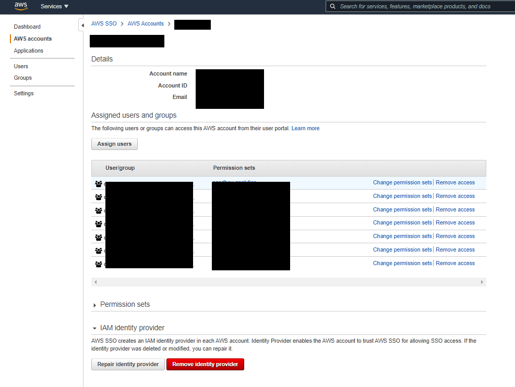Open the Dashboard from the sidebar

click(27, 27)
